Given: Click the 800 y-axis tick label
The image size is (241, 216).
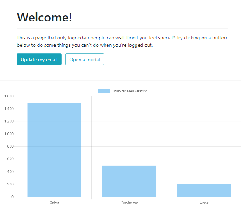Looking at the screenshot, I should coord(10,146).
